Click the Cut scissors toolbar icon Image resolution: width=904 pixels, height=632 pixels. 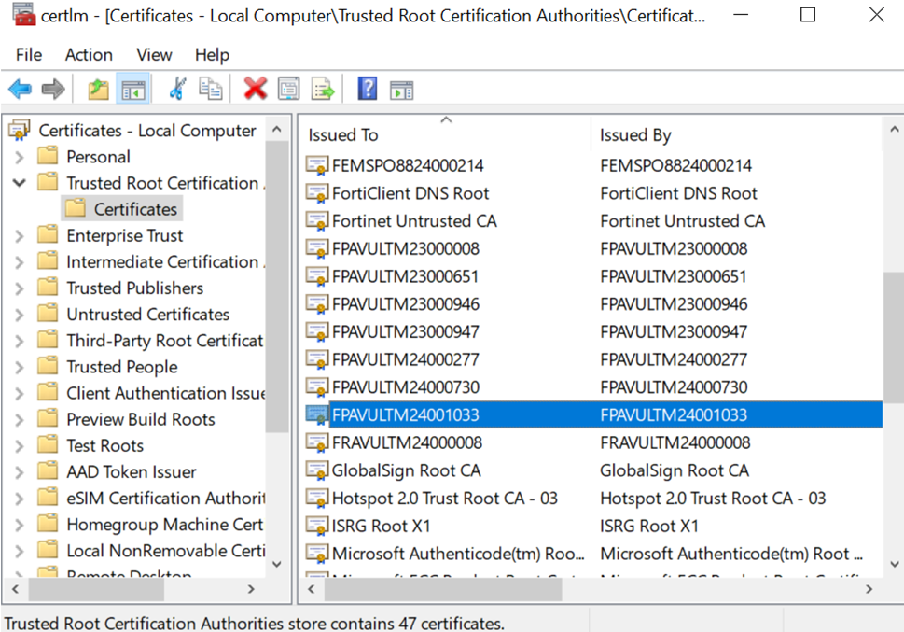[x=177, y=90]
